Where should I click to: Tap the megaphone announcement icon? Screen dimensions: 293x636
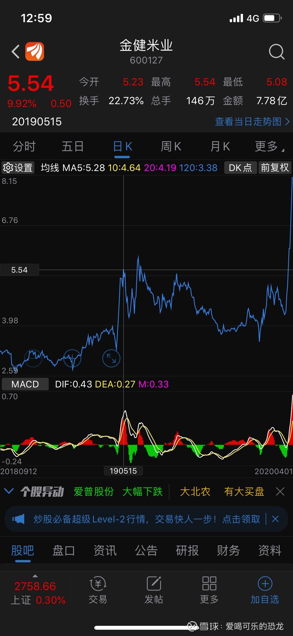click(x=18, y=519)
